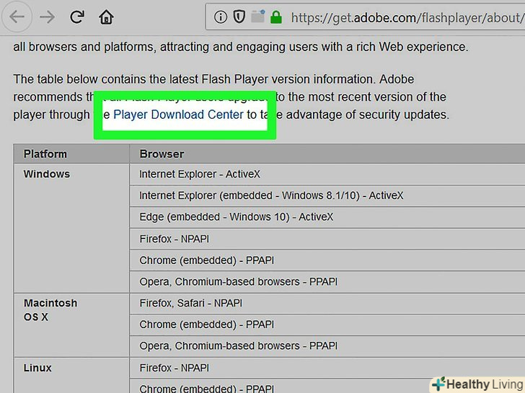
Task: Click the green padlock security icon
Action: coord(275,17)
